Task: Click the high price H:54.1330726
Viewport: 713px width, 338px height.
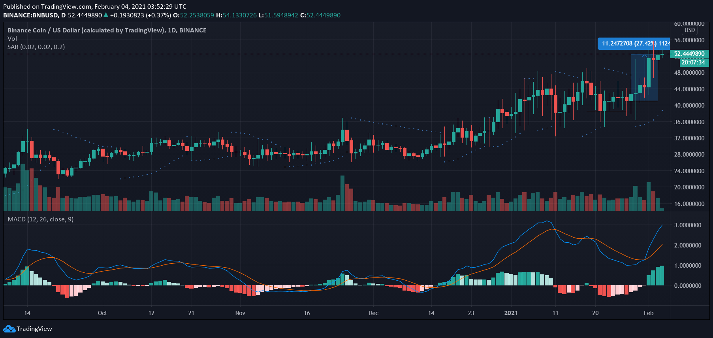Action: 236,15
